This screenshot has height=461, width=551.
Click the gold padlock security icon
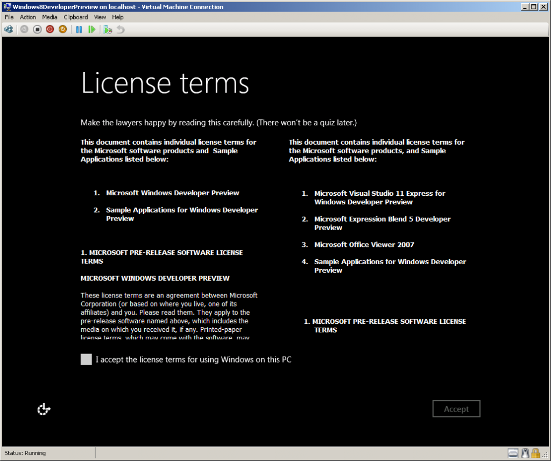535,453
